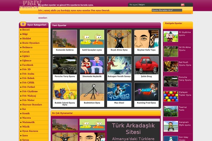Click the Friv logo in the header
The image size is (212, 141).
(30, 4)
